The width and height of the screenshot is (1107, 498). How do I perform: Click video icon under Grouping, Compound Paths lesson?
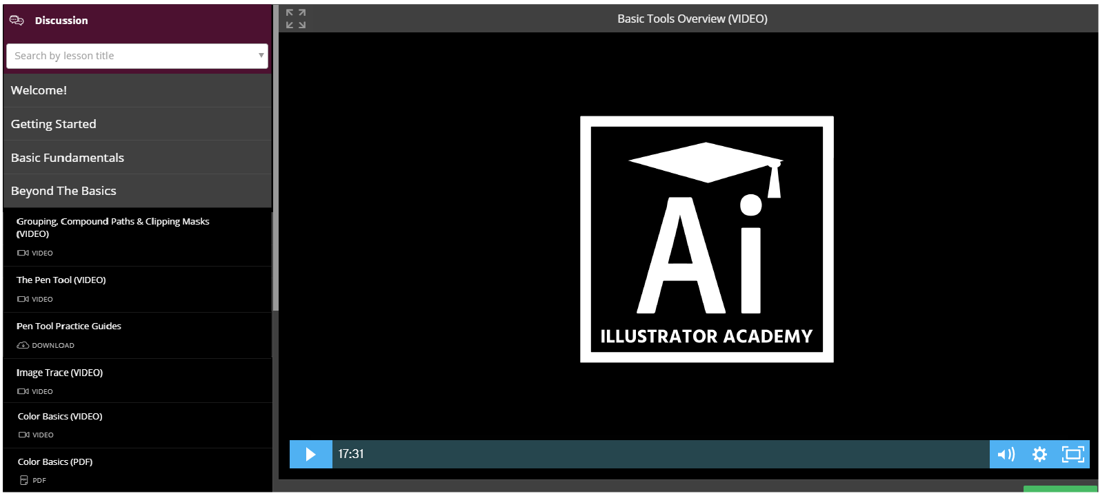tap(23, 253)
